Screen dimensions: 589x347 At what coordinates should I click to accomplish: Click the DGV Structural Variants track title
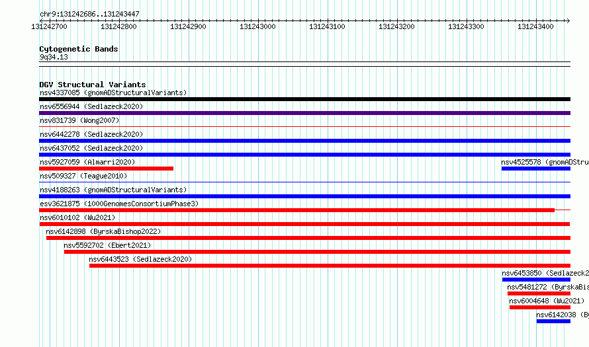[93, 85]
